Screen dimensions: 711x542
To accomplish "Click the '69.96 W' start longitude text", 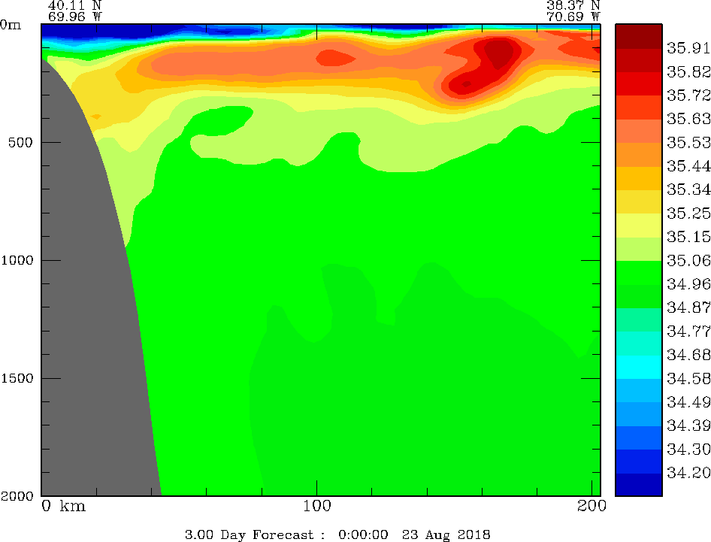I will click(x=74, y=17).
